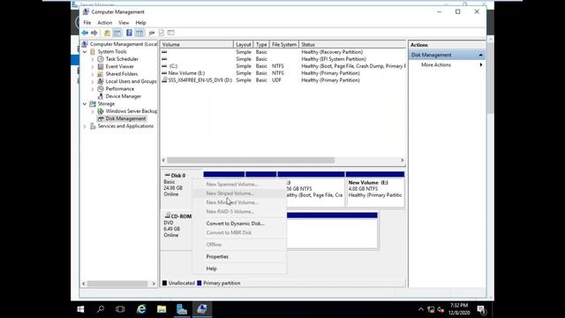Click the Windows Server Backup icon
Viewport: 565px width, 318px height.
click(x=101, y=111)
